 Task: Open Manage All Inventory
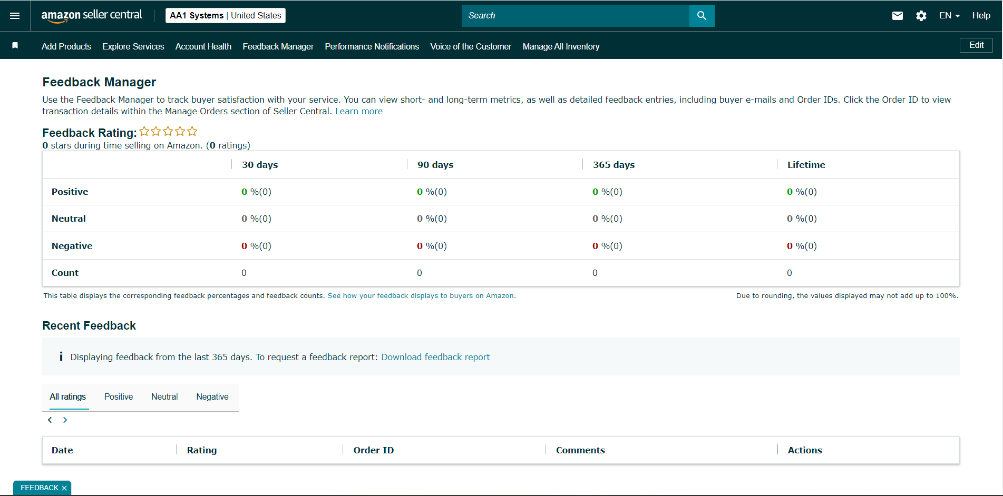561,46
